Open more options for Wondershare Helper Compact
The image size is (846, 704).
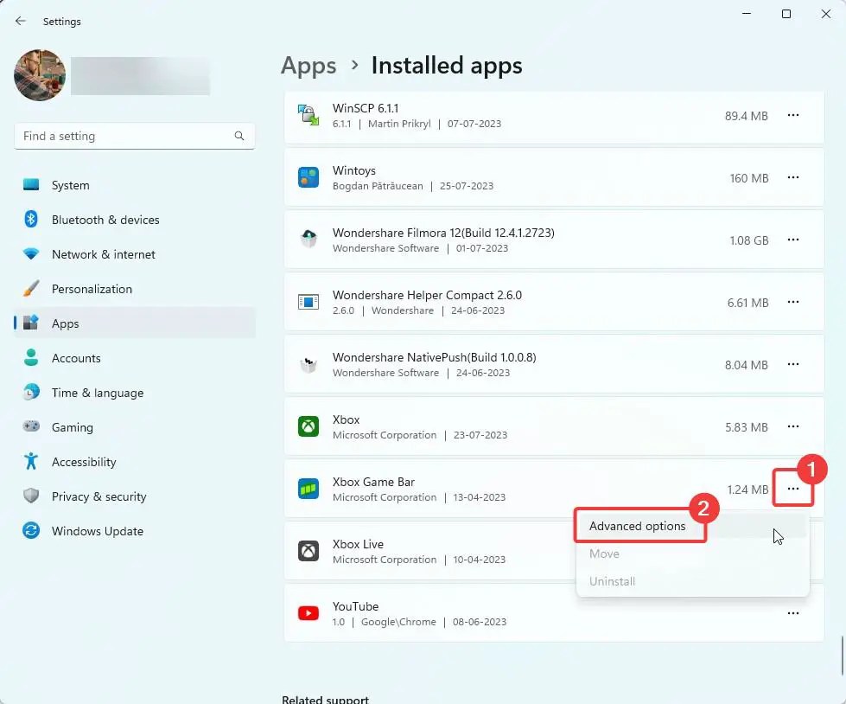pyautogui.click(x=793, y=303)
